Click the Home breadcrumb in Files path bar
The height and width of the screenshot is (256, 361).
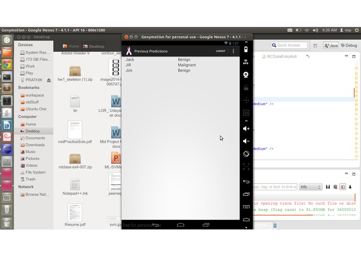(71, 46)
